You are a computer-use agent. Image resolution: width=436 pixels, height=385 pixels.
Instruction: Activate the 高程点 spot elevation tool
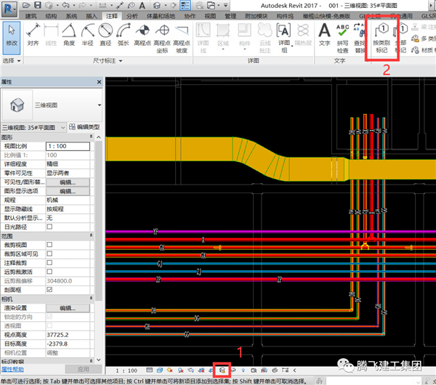[x=142, y=34]
